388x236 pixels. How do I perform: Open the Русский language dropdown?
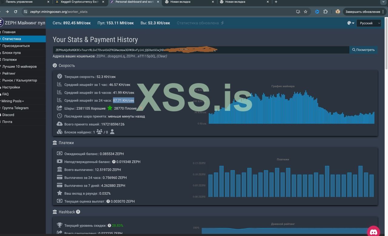[x=369, y=23]
